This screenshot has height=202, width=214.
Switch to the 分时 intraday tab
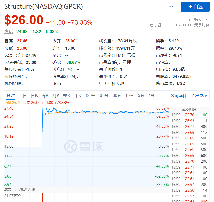click(11, 95)
